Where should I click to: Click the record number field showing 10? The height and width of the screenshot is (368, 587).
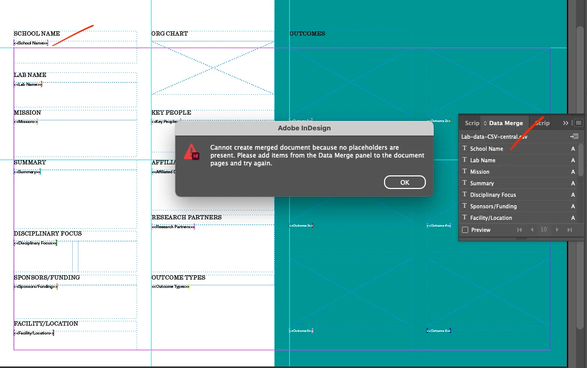click(544, 229)
